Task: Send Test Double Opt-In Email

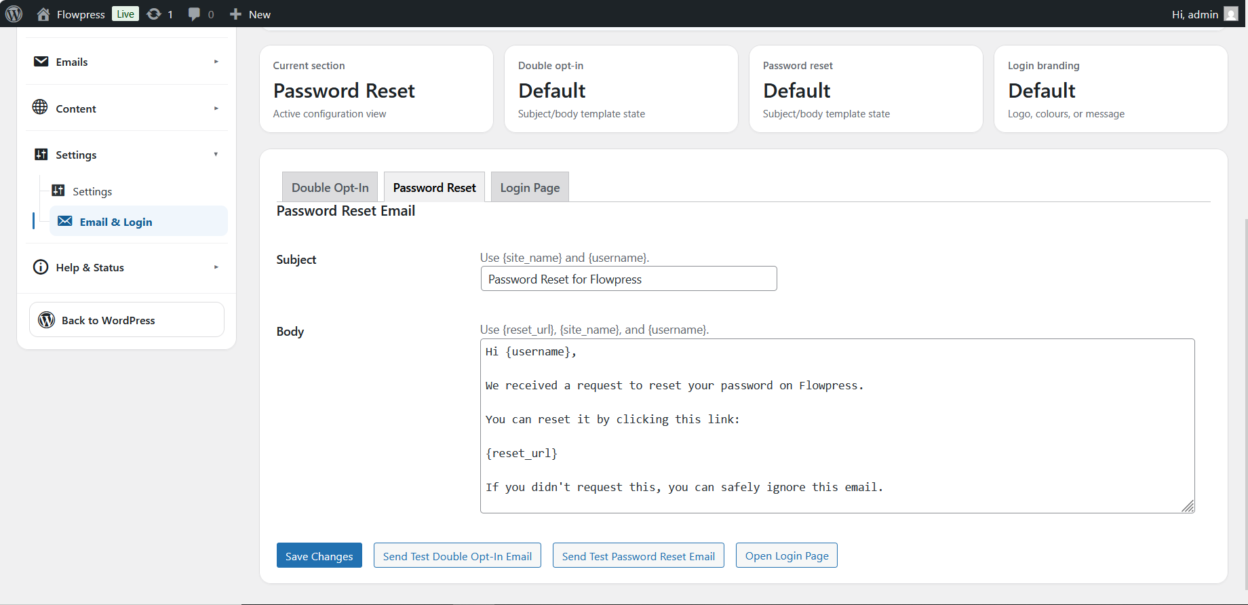Action: point(457,555)
